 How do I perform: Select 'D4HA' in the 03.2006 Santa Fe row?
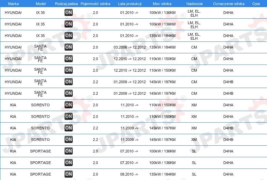click(228, 47)
